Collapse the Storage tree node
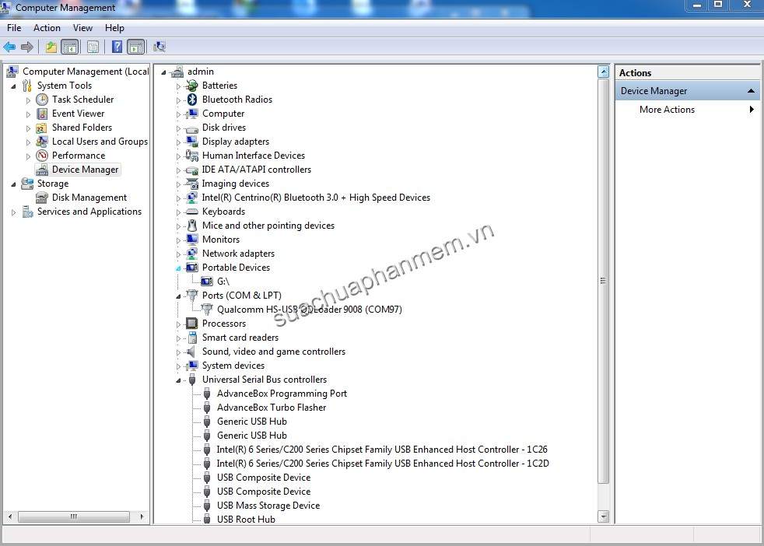 tap(14, 184)
